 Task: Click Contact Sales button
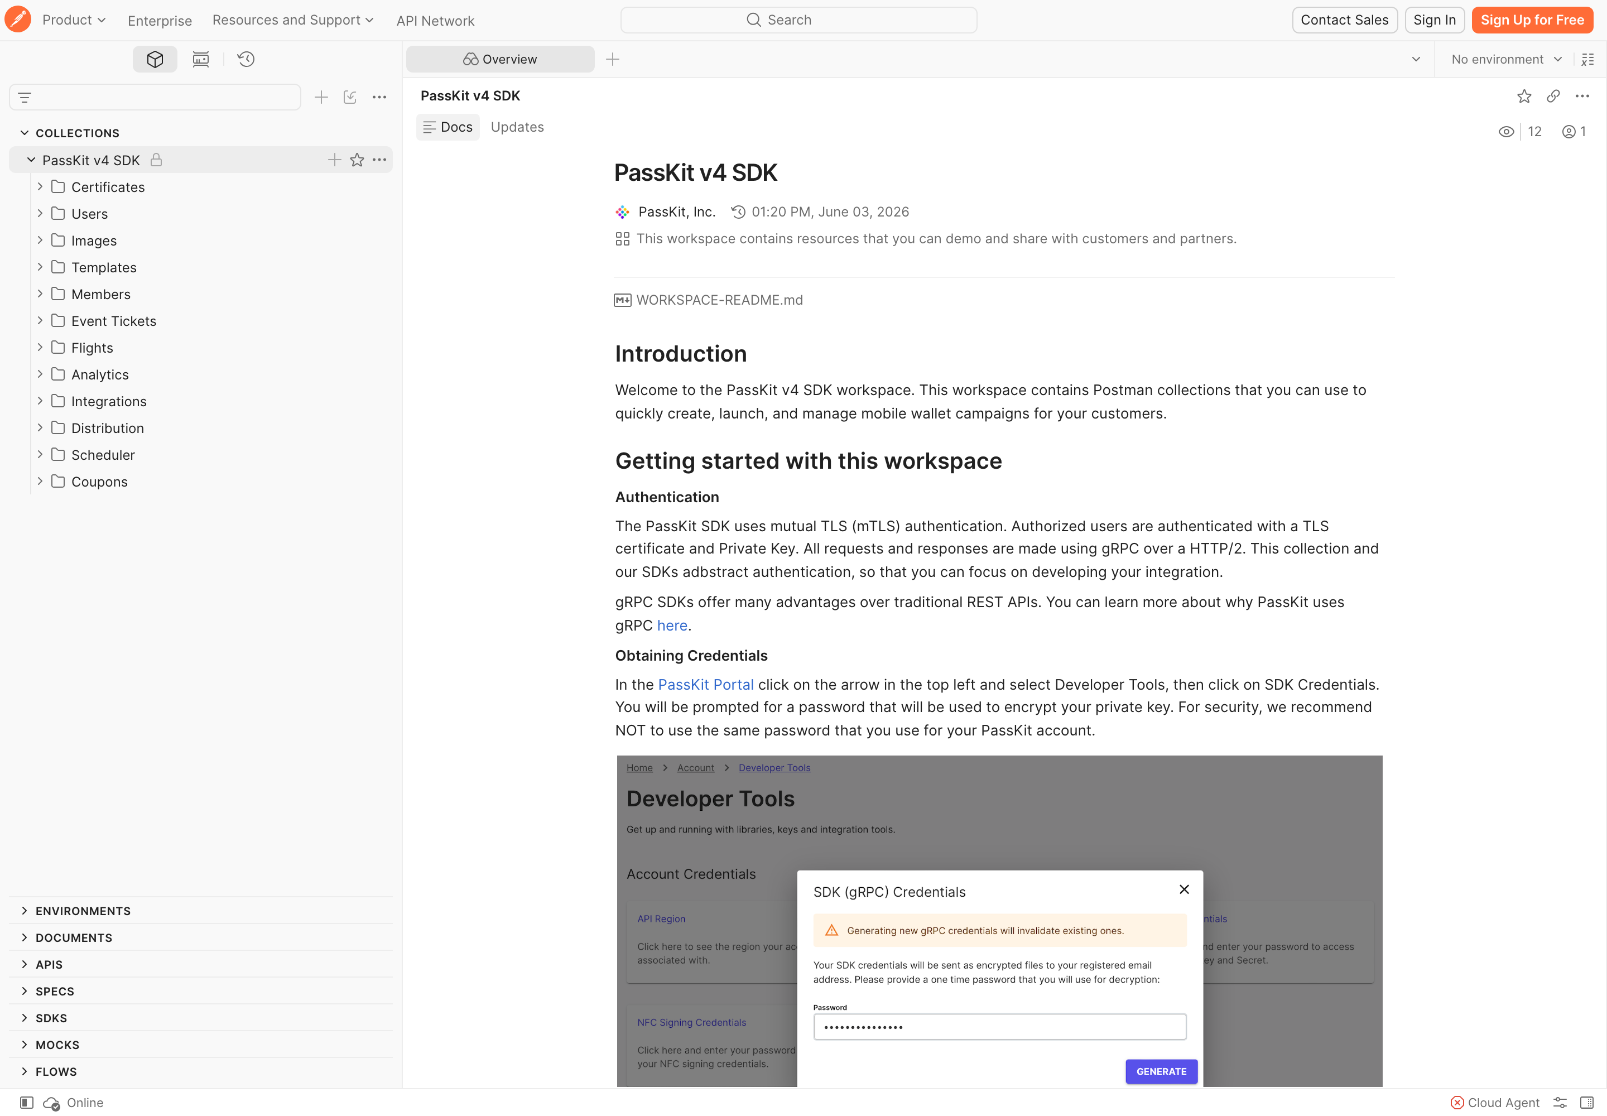(1344, 20)
